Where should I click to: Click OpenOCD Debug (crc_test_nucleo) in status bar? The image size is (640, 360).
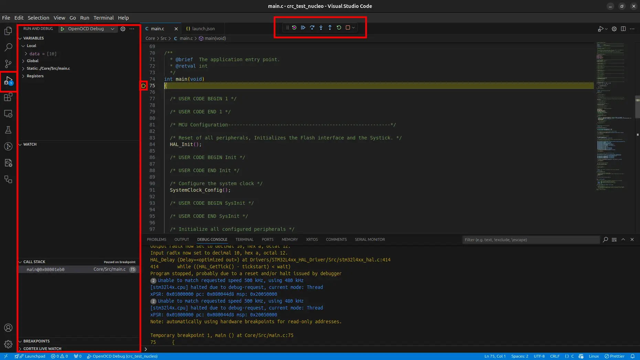[122, 356]
